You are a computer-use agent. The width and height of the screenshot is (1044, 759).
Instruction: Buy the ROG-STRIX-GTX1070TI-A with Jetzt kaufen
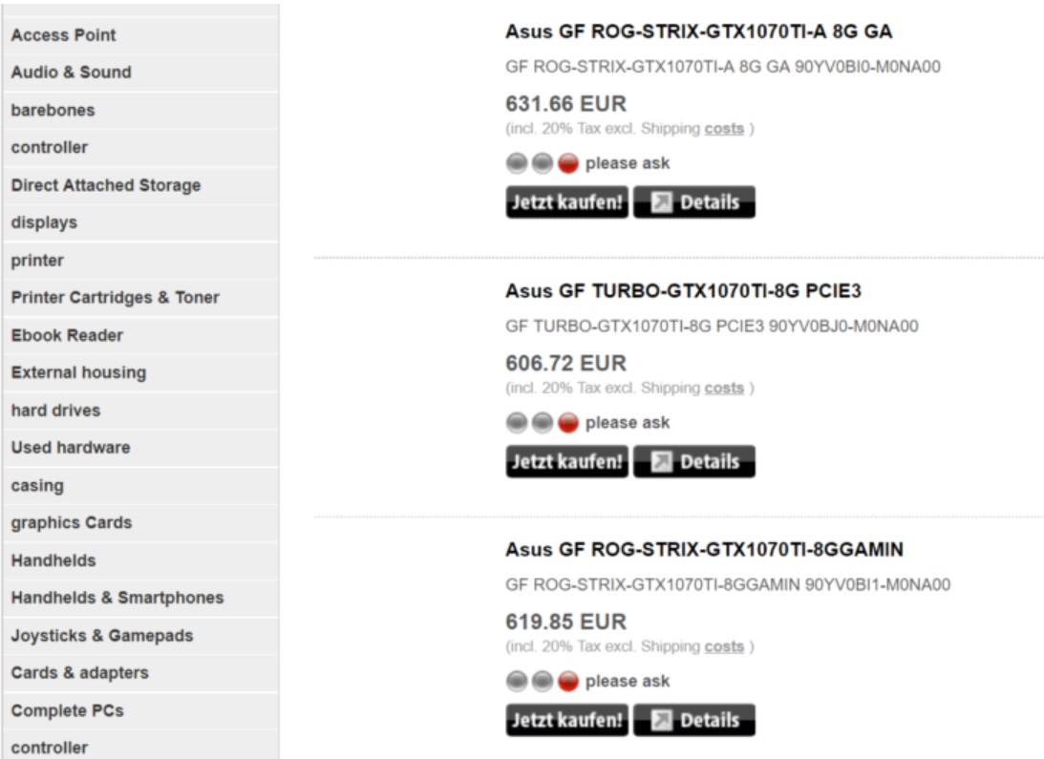[566, 201]
